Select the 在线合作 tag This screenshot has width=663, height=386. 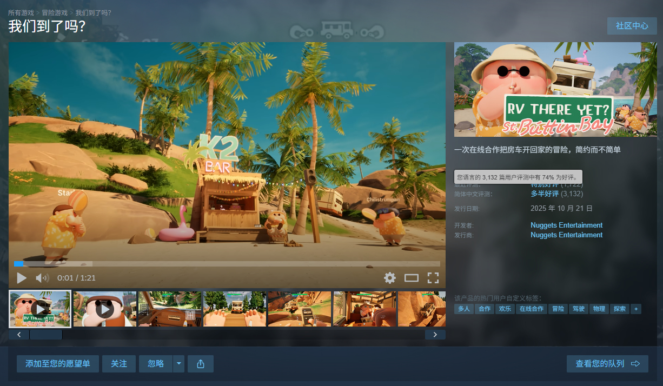[x=531, y=309]
